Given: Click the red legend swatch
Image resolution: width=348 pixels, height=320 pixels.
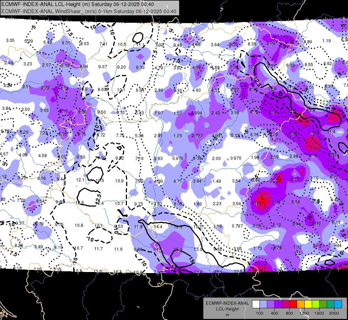Looking at the screenshot, I should coord(293,304).
